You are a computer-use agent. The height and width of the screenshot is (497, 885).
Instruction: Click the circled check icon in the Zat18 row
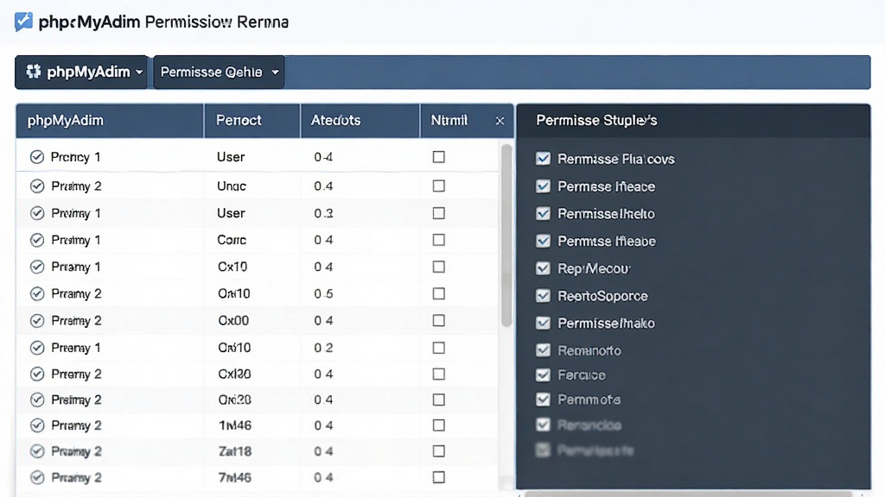coord(37,451)
